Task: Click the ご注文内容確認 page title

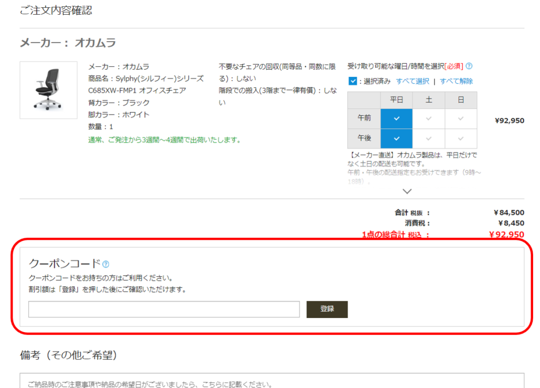Action: tap(56, 11)
